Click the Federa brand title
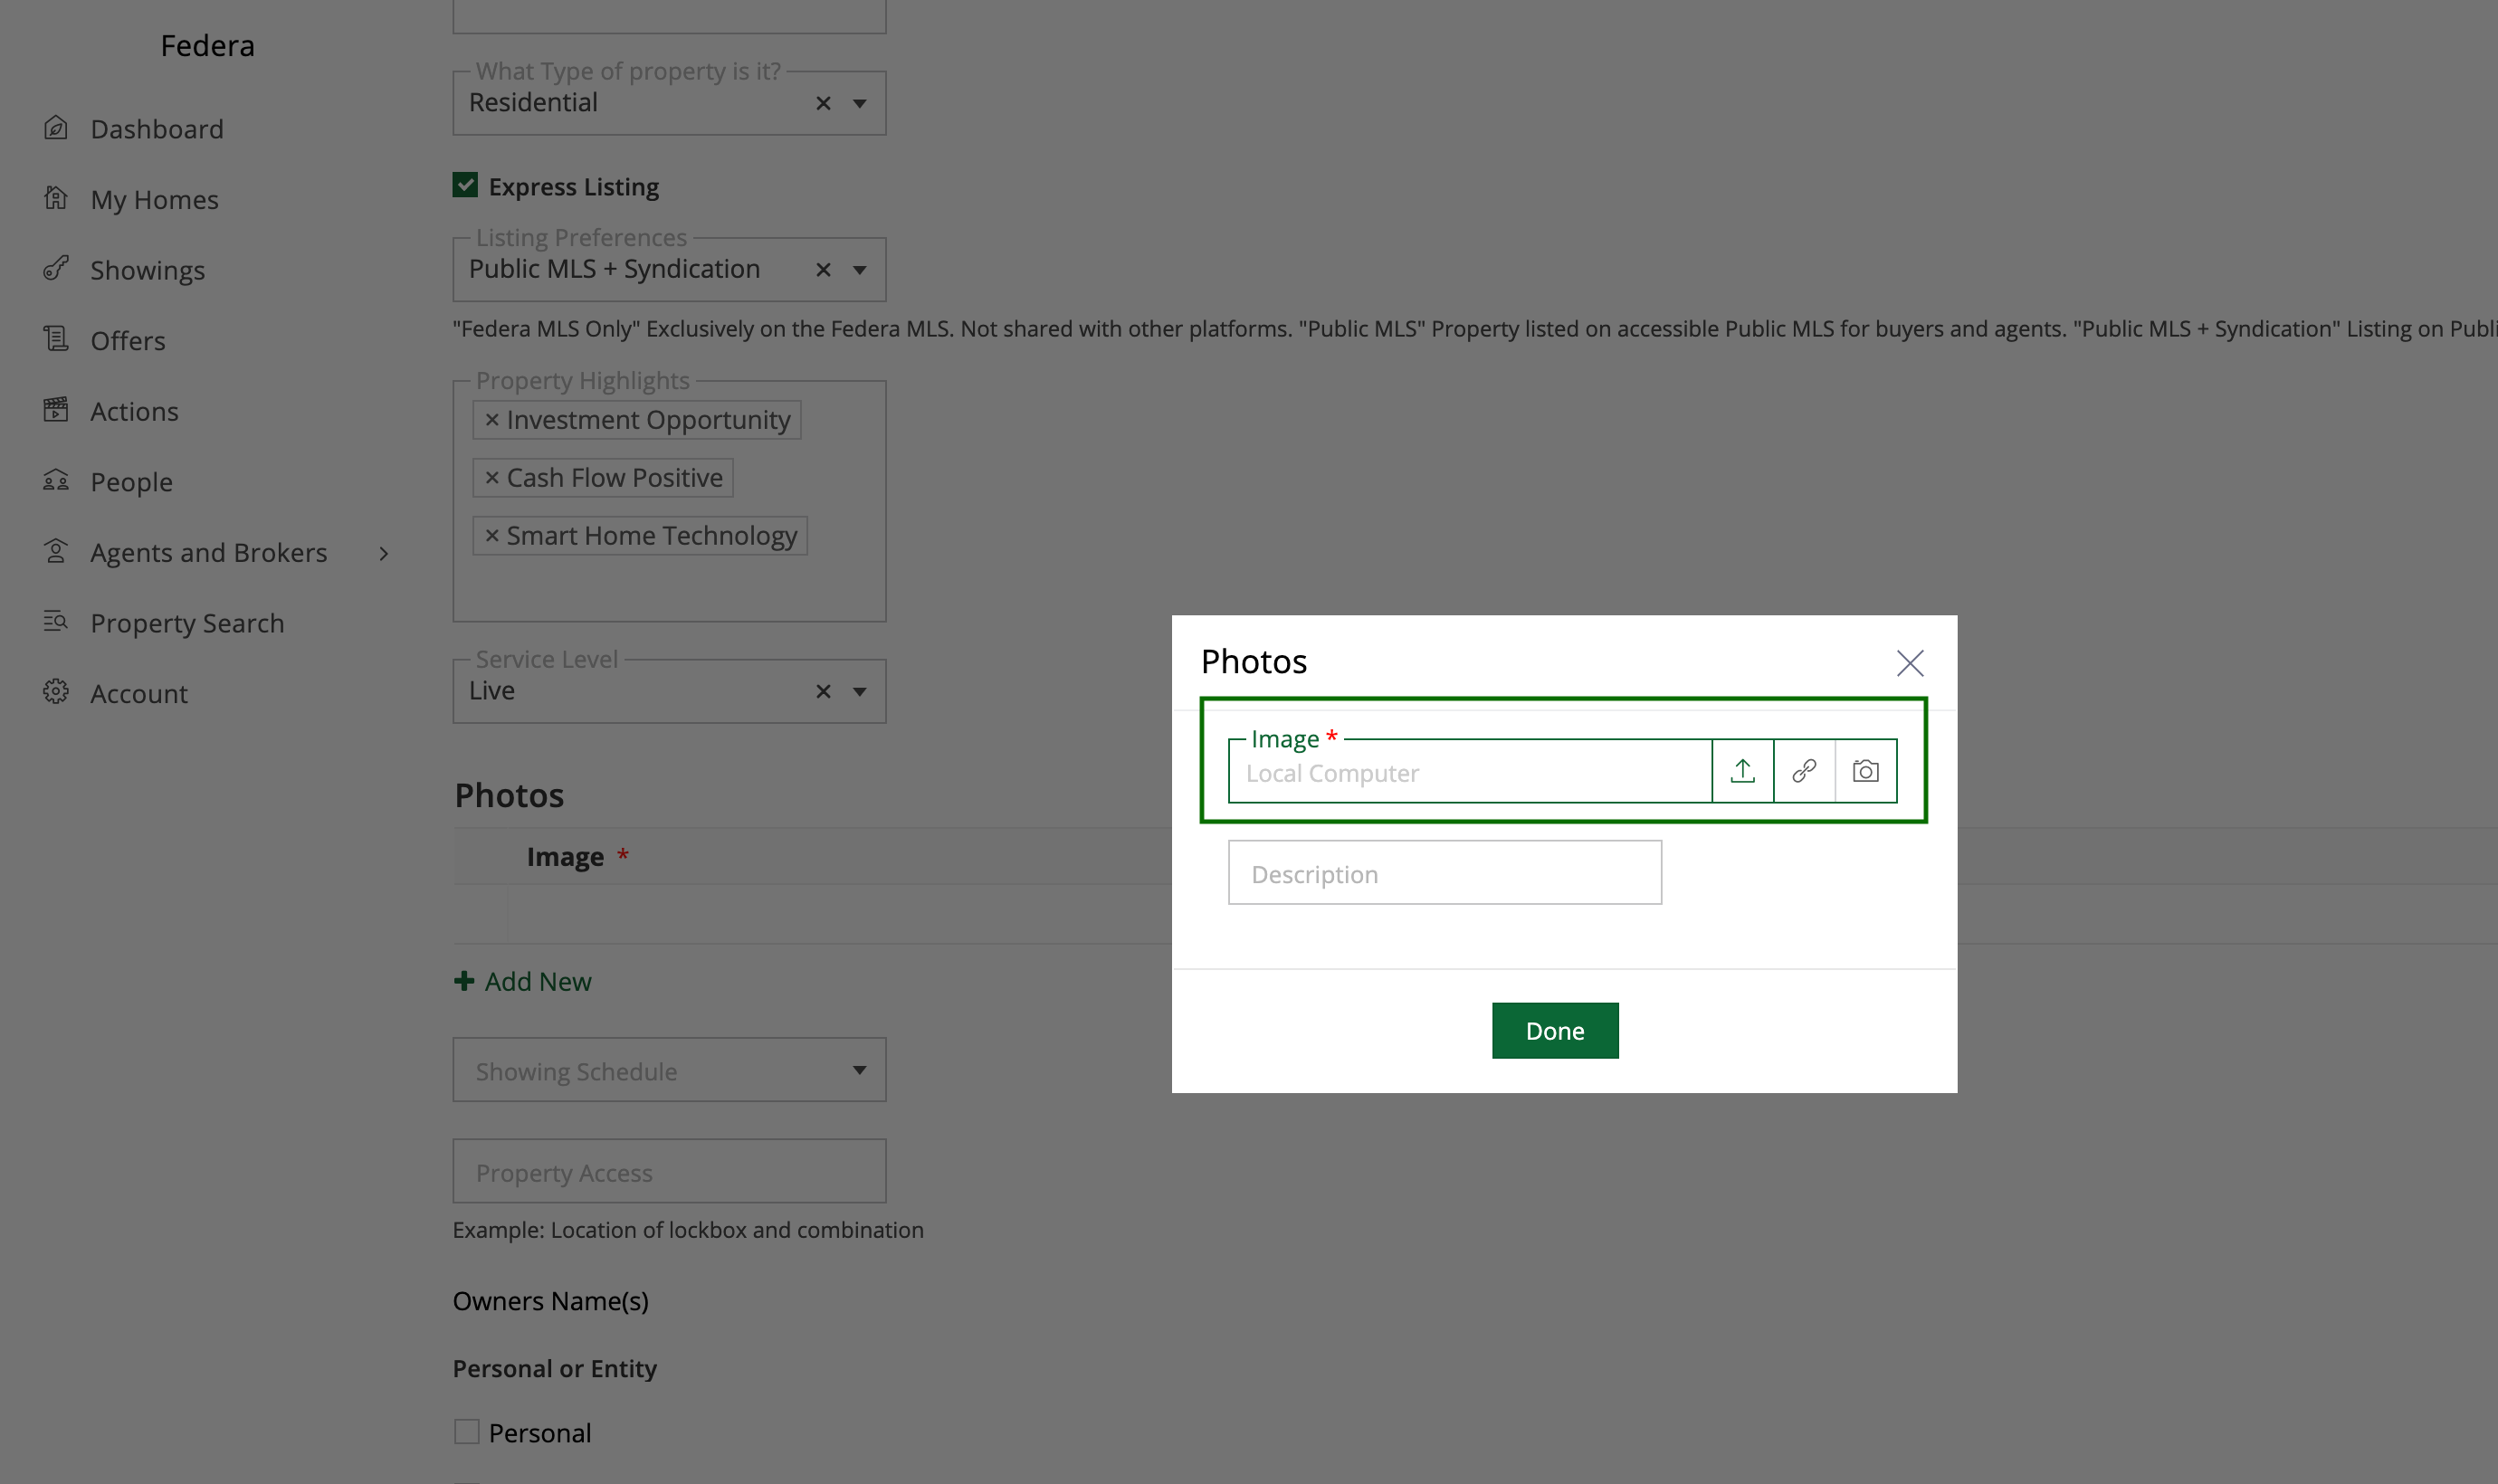The image size is (2498, 1484). 208,46
